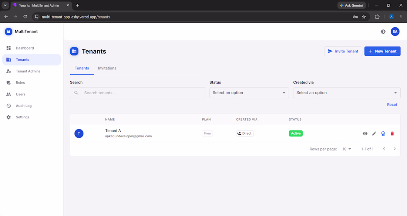Open Users in the sidebar
The height and width of the screenshot is (216, 407).
click(x=32, y=94)
